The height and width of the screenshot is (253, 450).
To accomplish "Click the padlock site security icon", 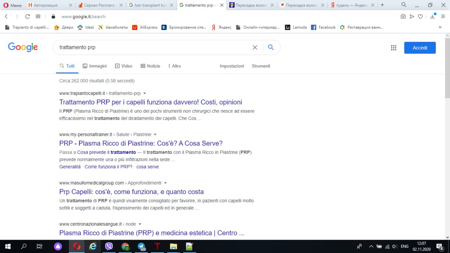I will (53, 17).
